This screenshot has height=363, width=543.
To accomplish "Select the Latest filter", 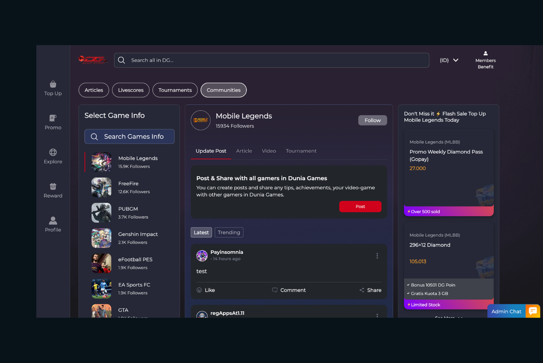I will click(x=201, y=232).
